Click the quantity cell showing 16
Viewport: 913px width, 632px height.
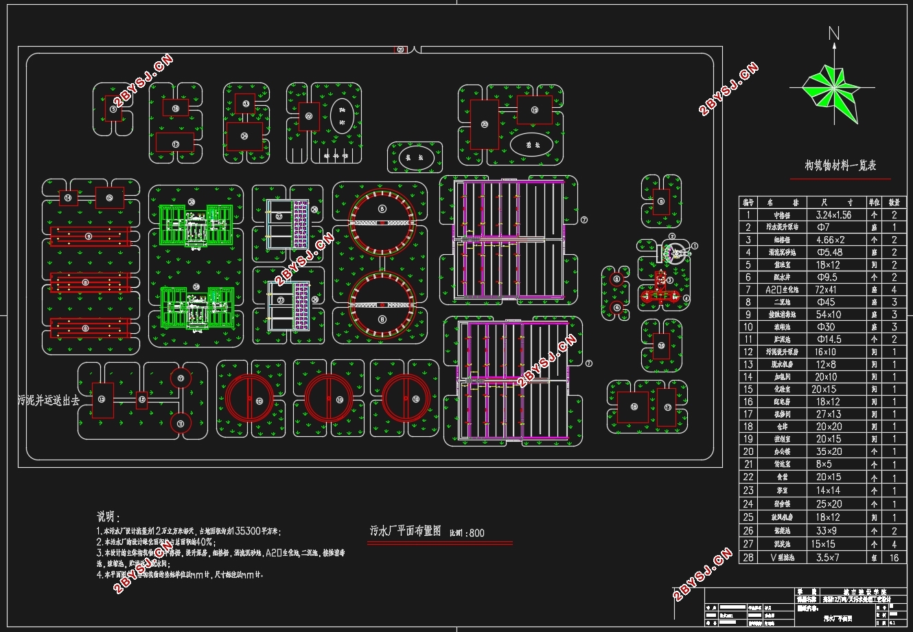894,557
